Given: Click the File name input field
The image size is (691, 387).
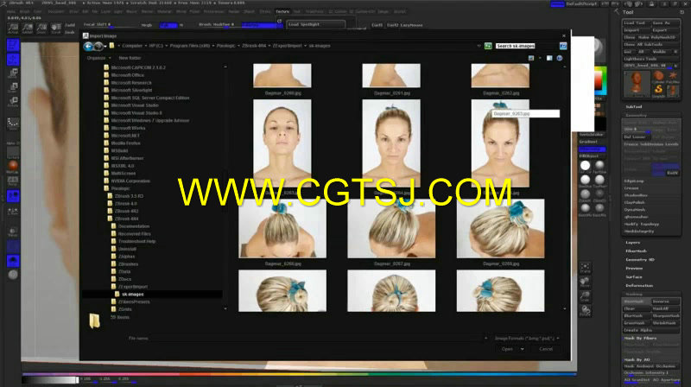Looking at the screenshot, I should point(315,339).
